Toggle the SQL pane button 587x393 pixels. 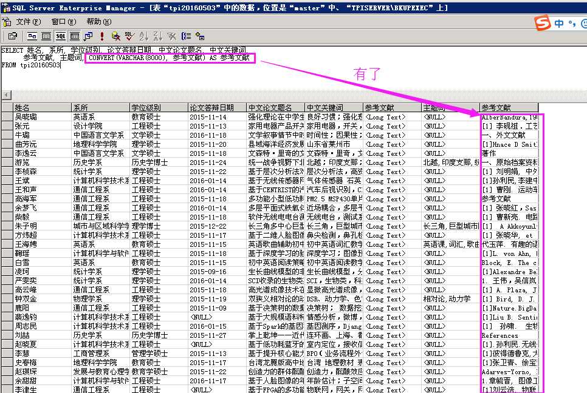[x=60, y=36]
